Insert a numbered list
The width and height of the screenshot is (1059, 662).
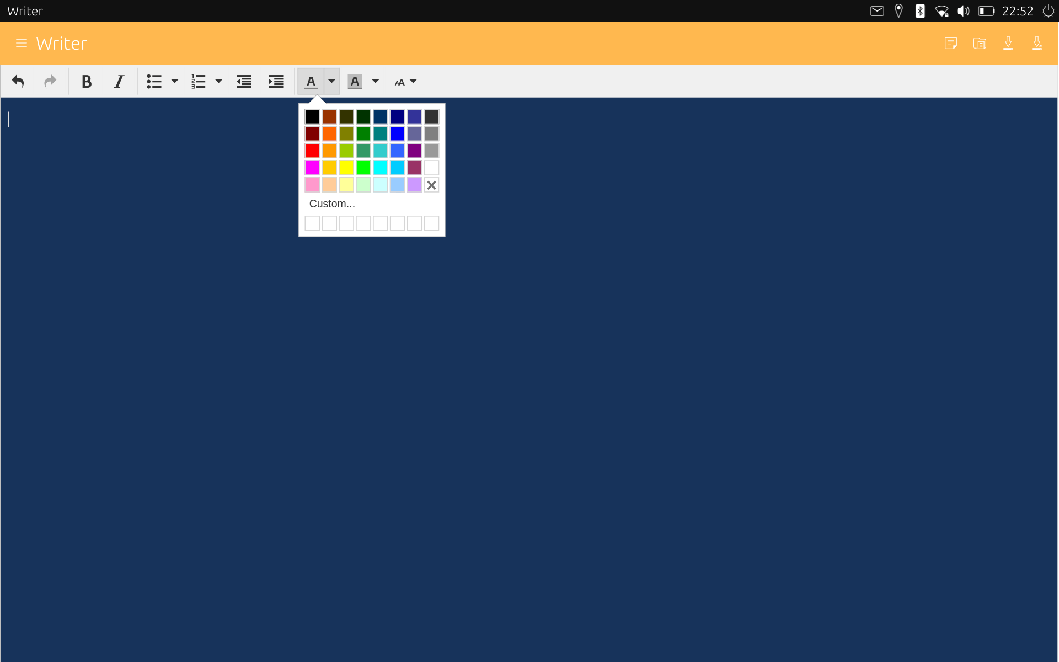[x=198, y=82]
